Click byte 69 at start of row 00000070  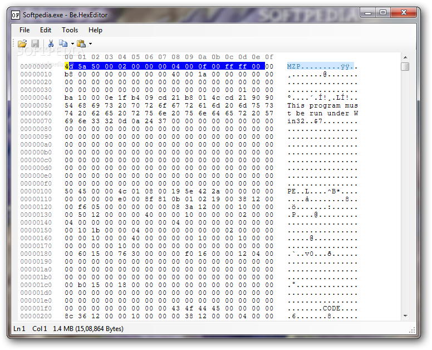point(69,121)
